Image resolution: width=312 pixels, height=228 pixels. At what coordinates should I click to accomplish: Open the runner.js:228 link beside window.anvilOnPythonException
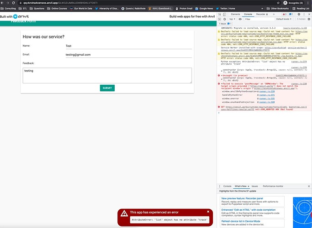click(x=267, y=92)
